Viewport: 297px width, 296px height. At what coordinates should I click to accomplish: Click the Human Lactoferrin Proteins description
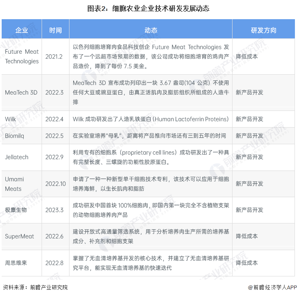coord(151,119)
